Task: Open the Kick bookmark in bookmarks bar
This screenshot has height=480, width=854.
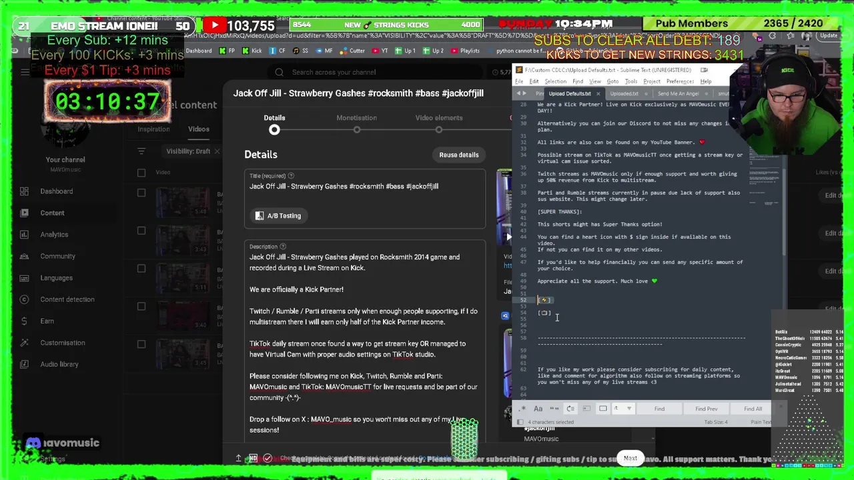Action: point(252,51)
